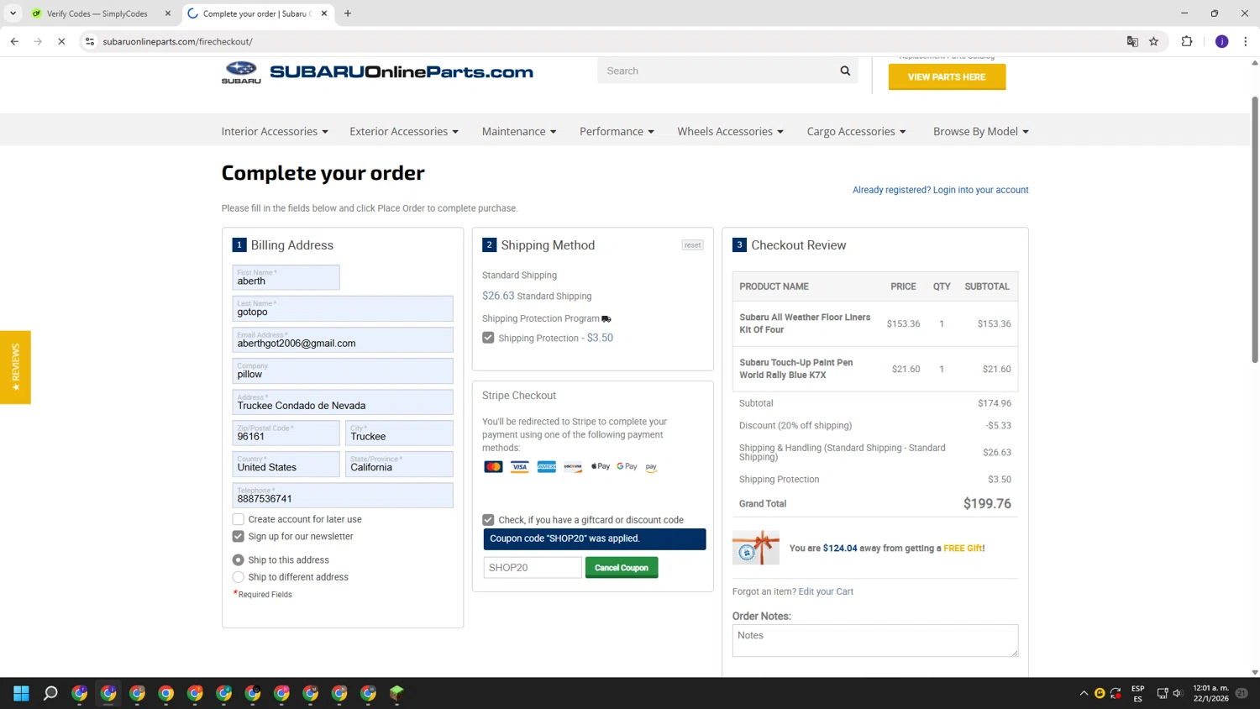Image resolution: width=1260 pixels, height=709 pixels.
Task: Click the Telephone field
Action: [x=343, y=496]
